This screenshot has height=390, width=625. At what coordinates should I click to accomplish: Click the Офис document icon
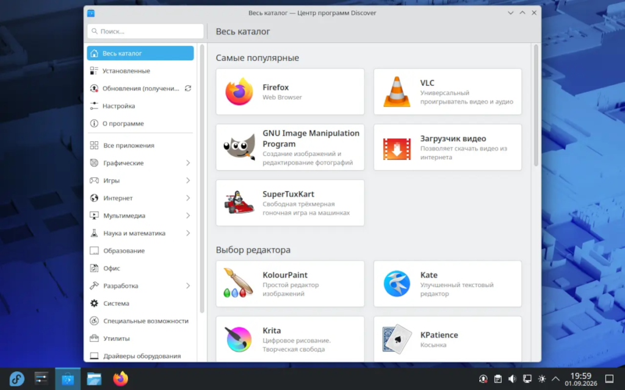coord(94,268)
